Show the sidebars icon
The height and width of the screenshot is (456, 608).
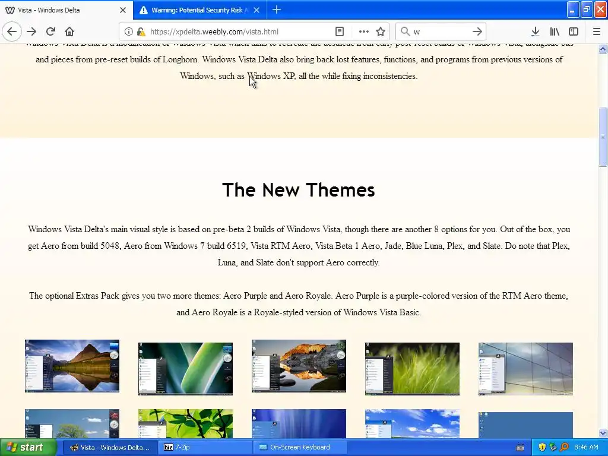click(x=574, y=31)
